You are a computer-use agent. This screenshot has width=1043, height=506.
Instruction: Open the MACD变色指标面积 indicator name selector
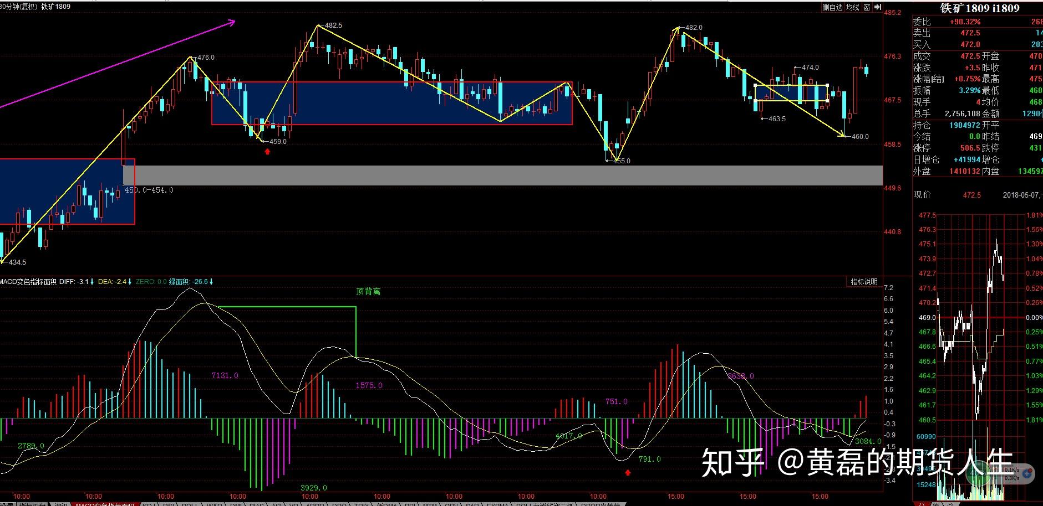(28, 282)
